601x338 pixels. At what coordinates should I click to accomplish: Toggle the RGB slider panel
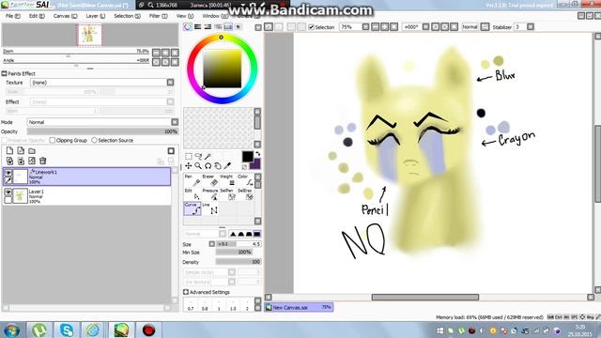point(197,27)
